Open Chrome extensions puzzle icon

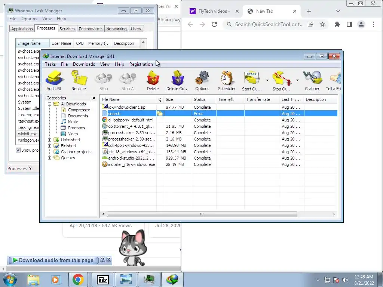[337, 24]
